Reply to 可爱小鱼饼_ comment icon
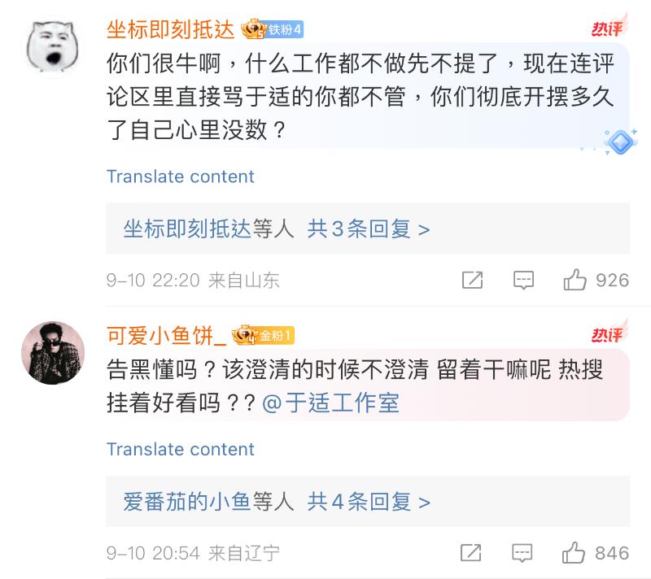 point(523,553)
